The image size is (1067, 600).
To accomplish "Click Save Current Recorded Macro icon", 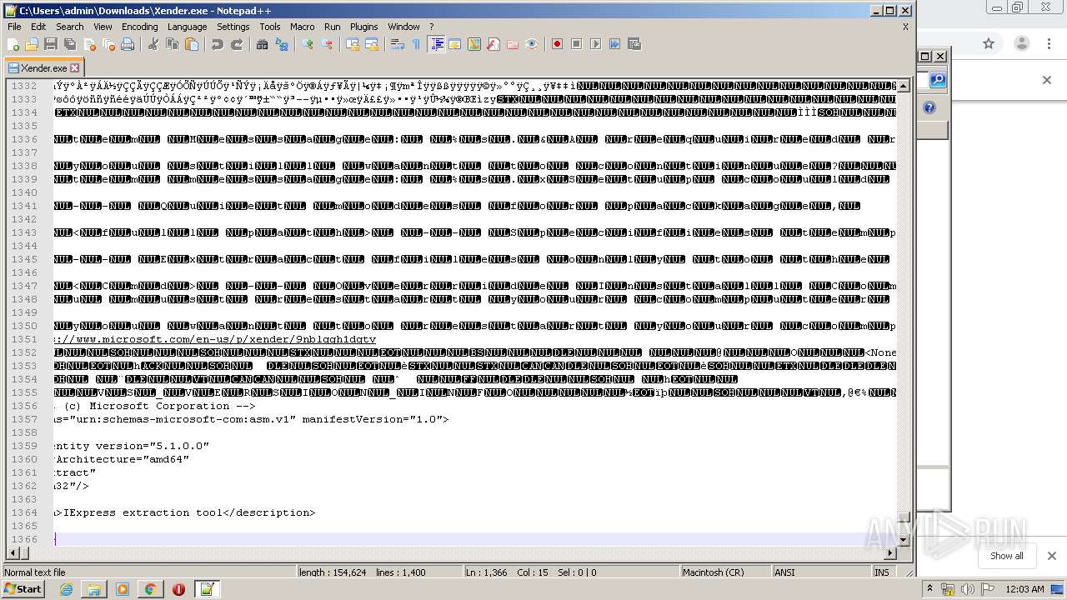I will pos(634,44).
